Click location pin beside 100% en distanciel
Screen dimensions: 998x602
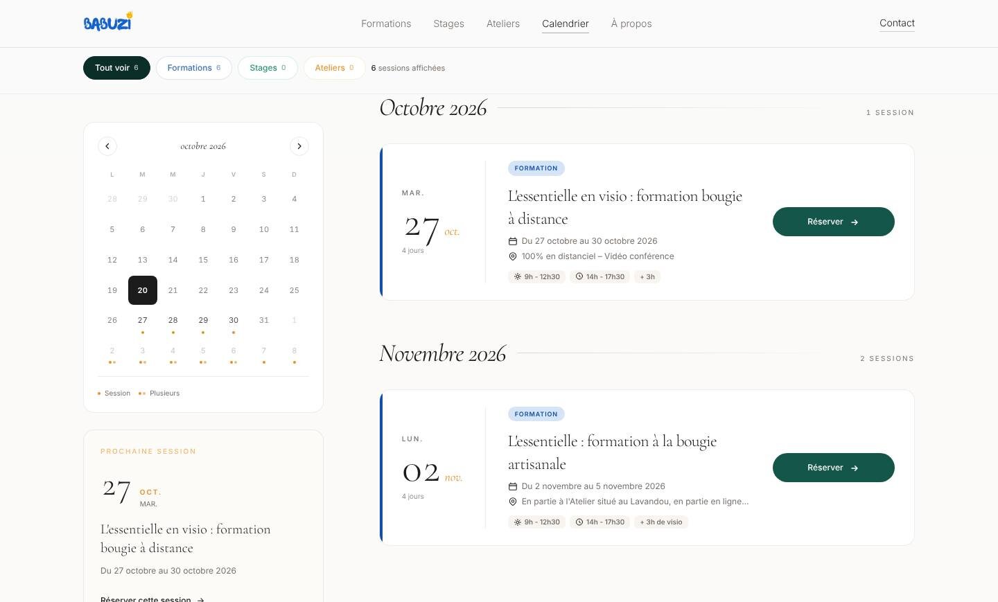(x=513, y=256)
